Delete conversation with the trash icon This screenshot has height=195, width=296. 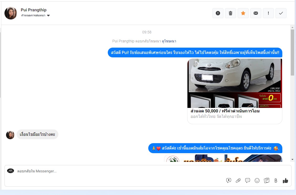[231, 13]
